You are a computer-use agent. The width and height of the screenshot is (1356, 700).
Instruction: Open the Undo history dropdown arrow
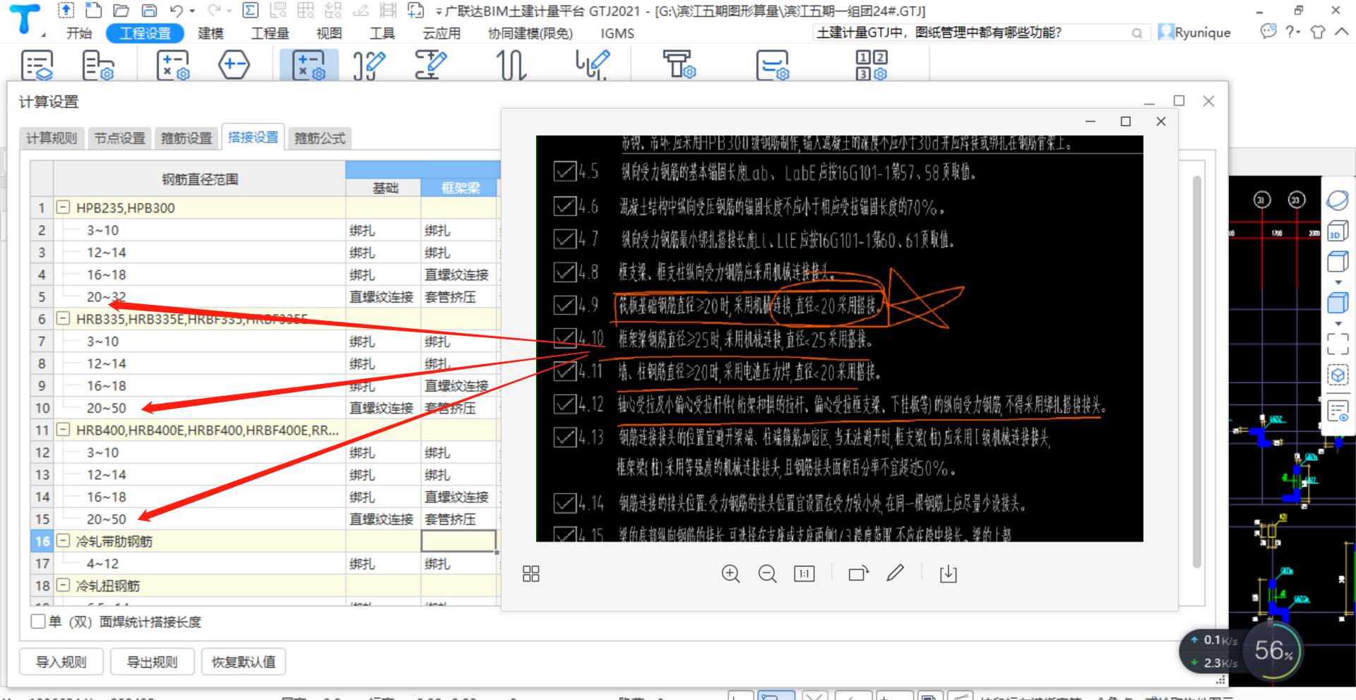[192, 11]
